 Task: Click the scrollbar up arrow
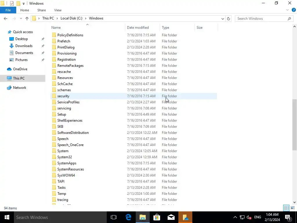tap(295, 26)
